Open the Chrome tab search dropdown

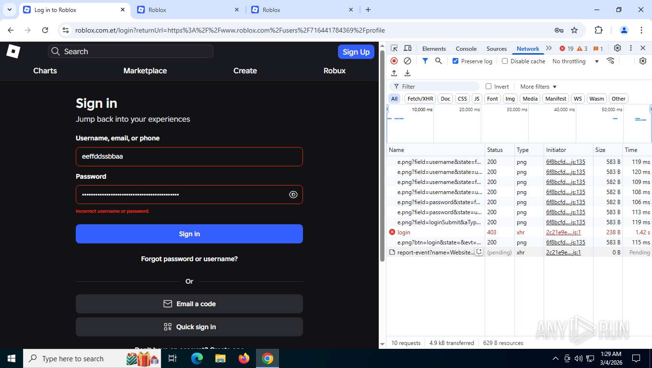(9, 10)
